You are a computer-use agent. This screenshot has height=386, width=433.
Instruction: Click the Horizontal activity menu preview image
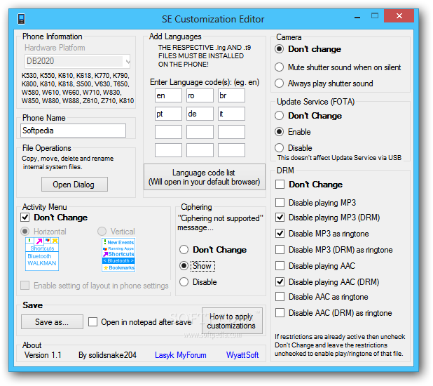[x=42, y=254]
